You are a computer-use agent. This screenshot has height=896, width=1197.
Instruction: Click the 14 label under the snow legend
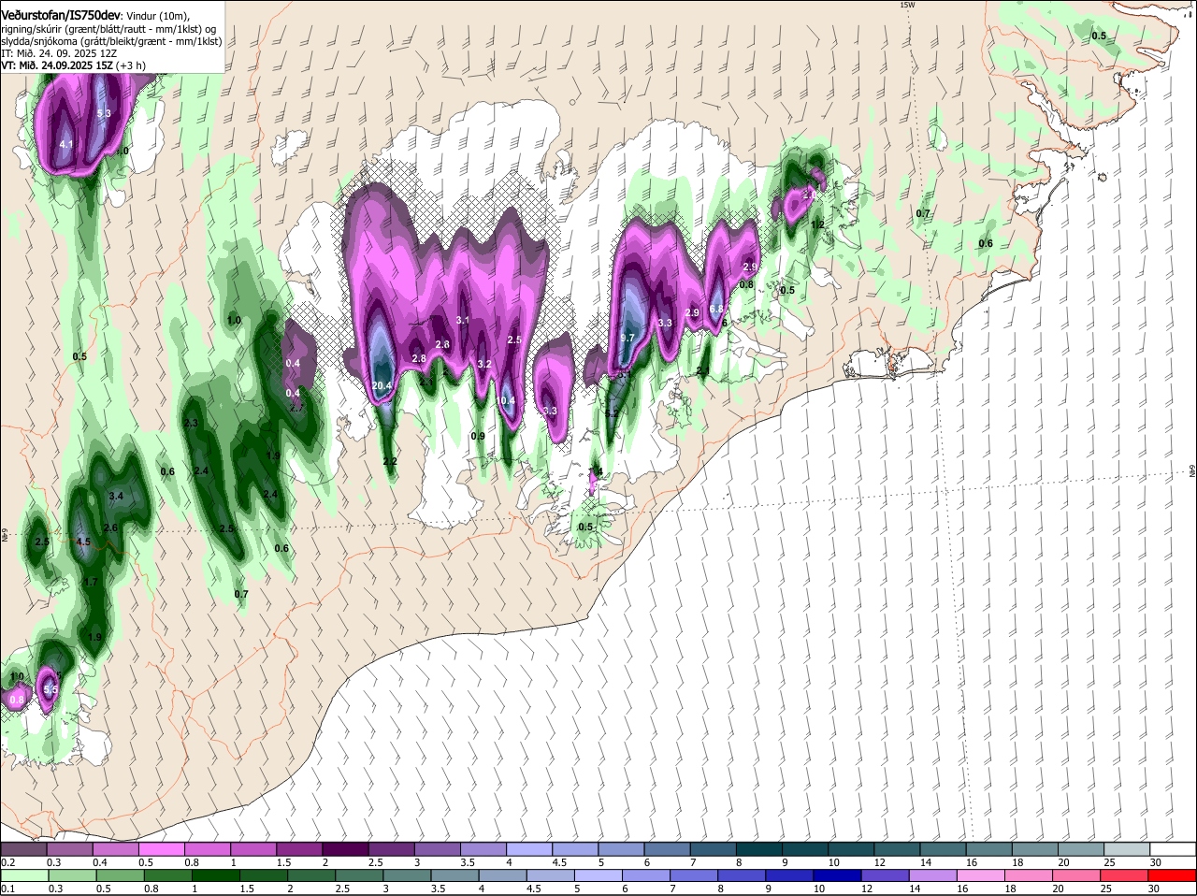(926, 862)
